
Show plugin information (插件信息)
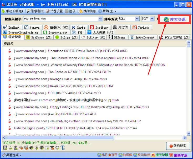click(x=87, y=11)
